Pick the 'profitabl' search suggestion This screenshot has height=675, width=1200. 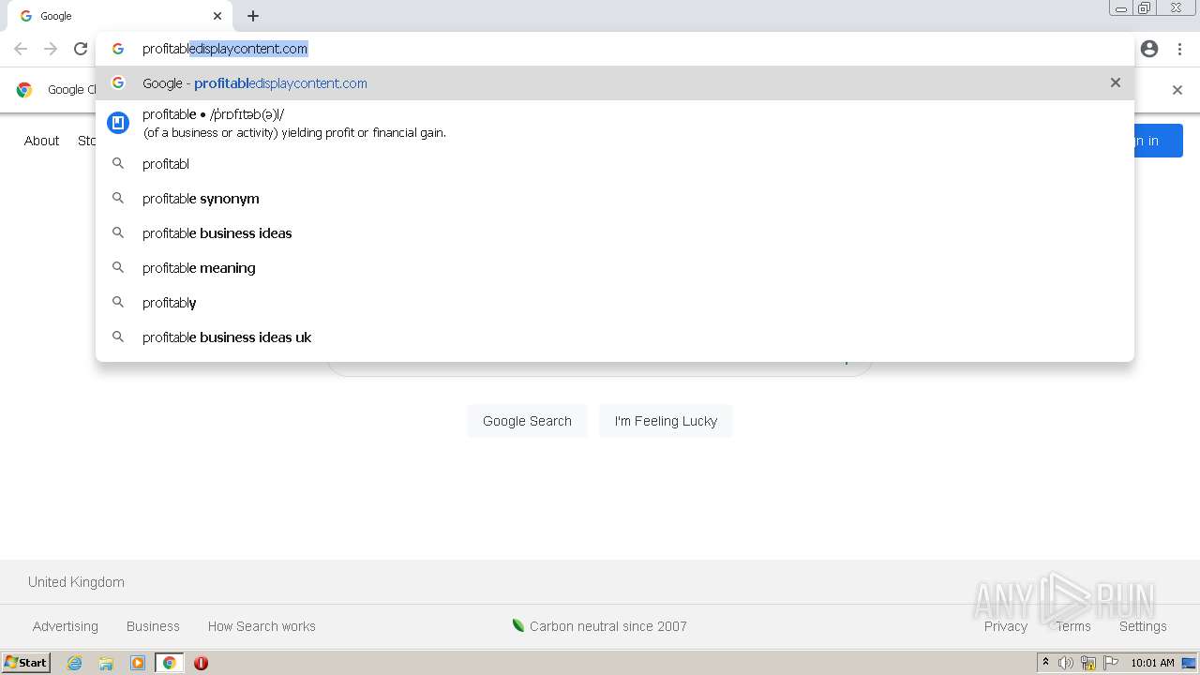click(x=615, y=163)
